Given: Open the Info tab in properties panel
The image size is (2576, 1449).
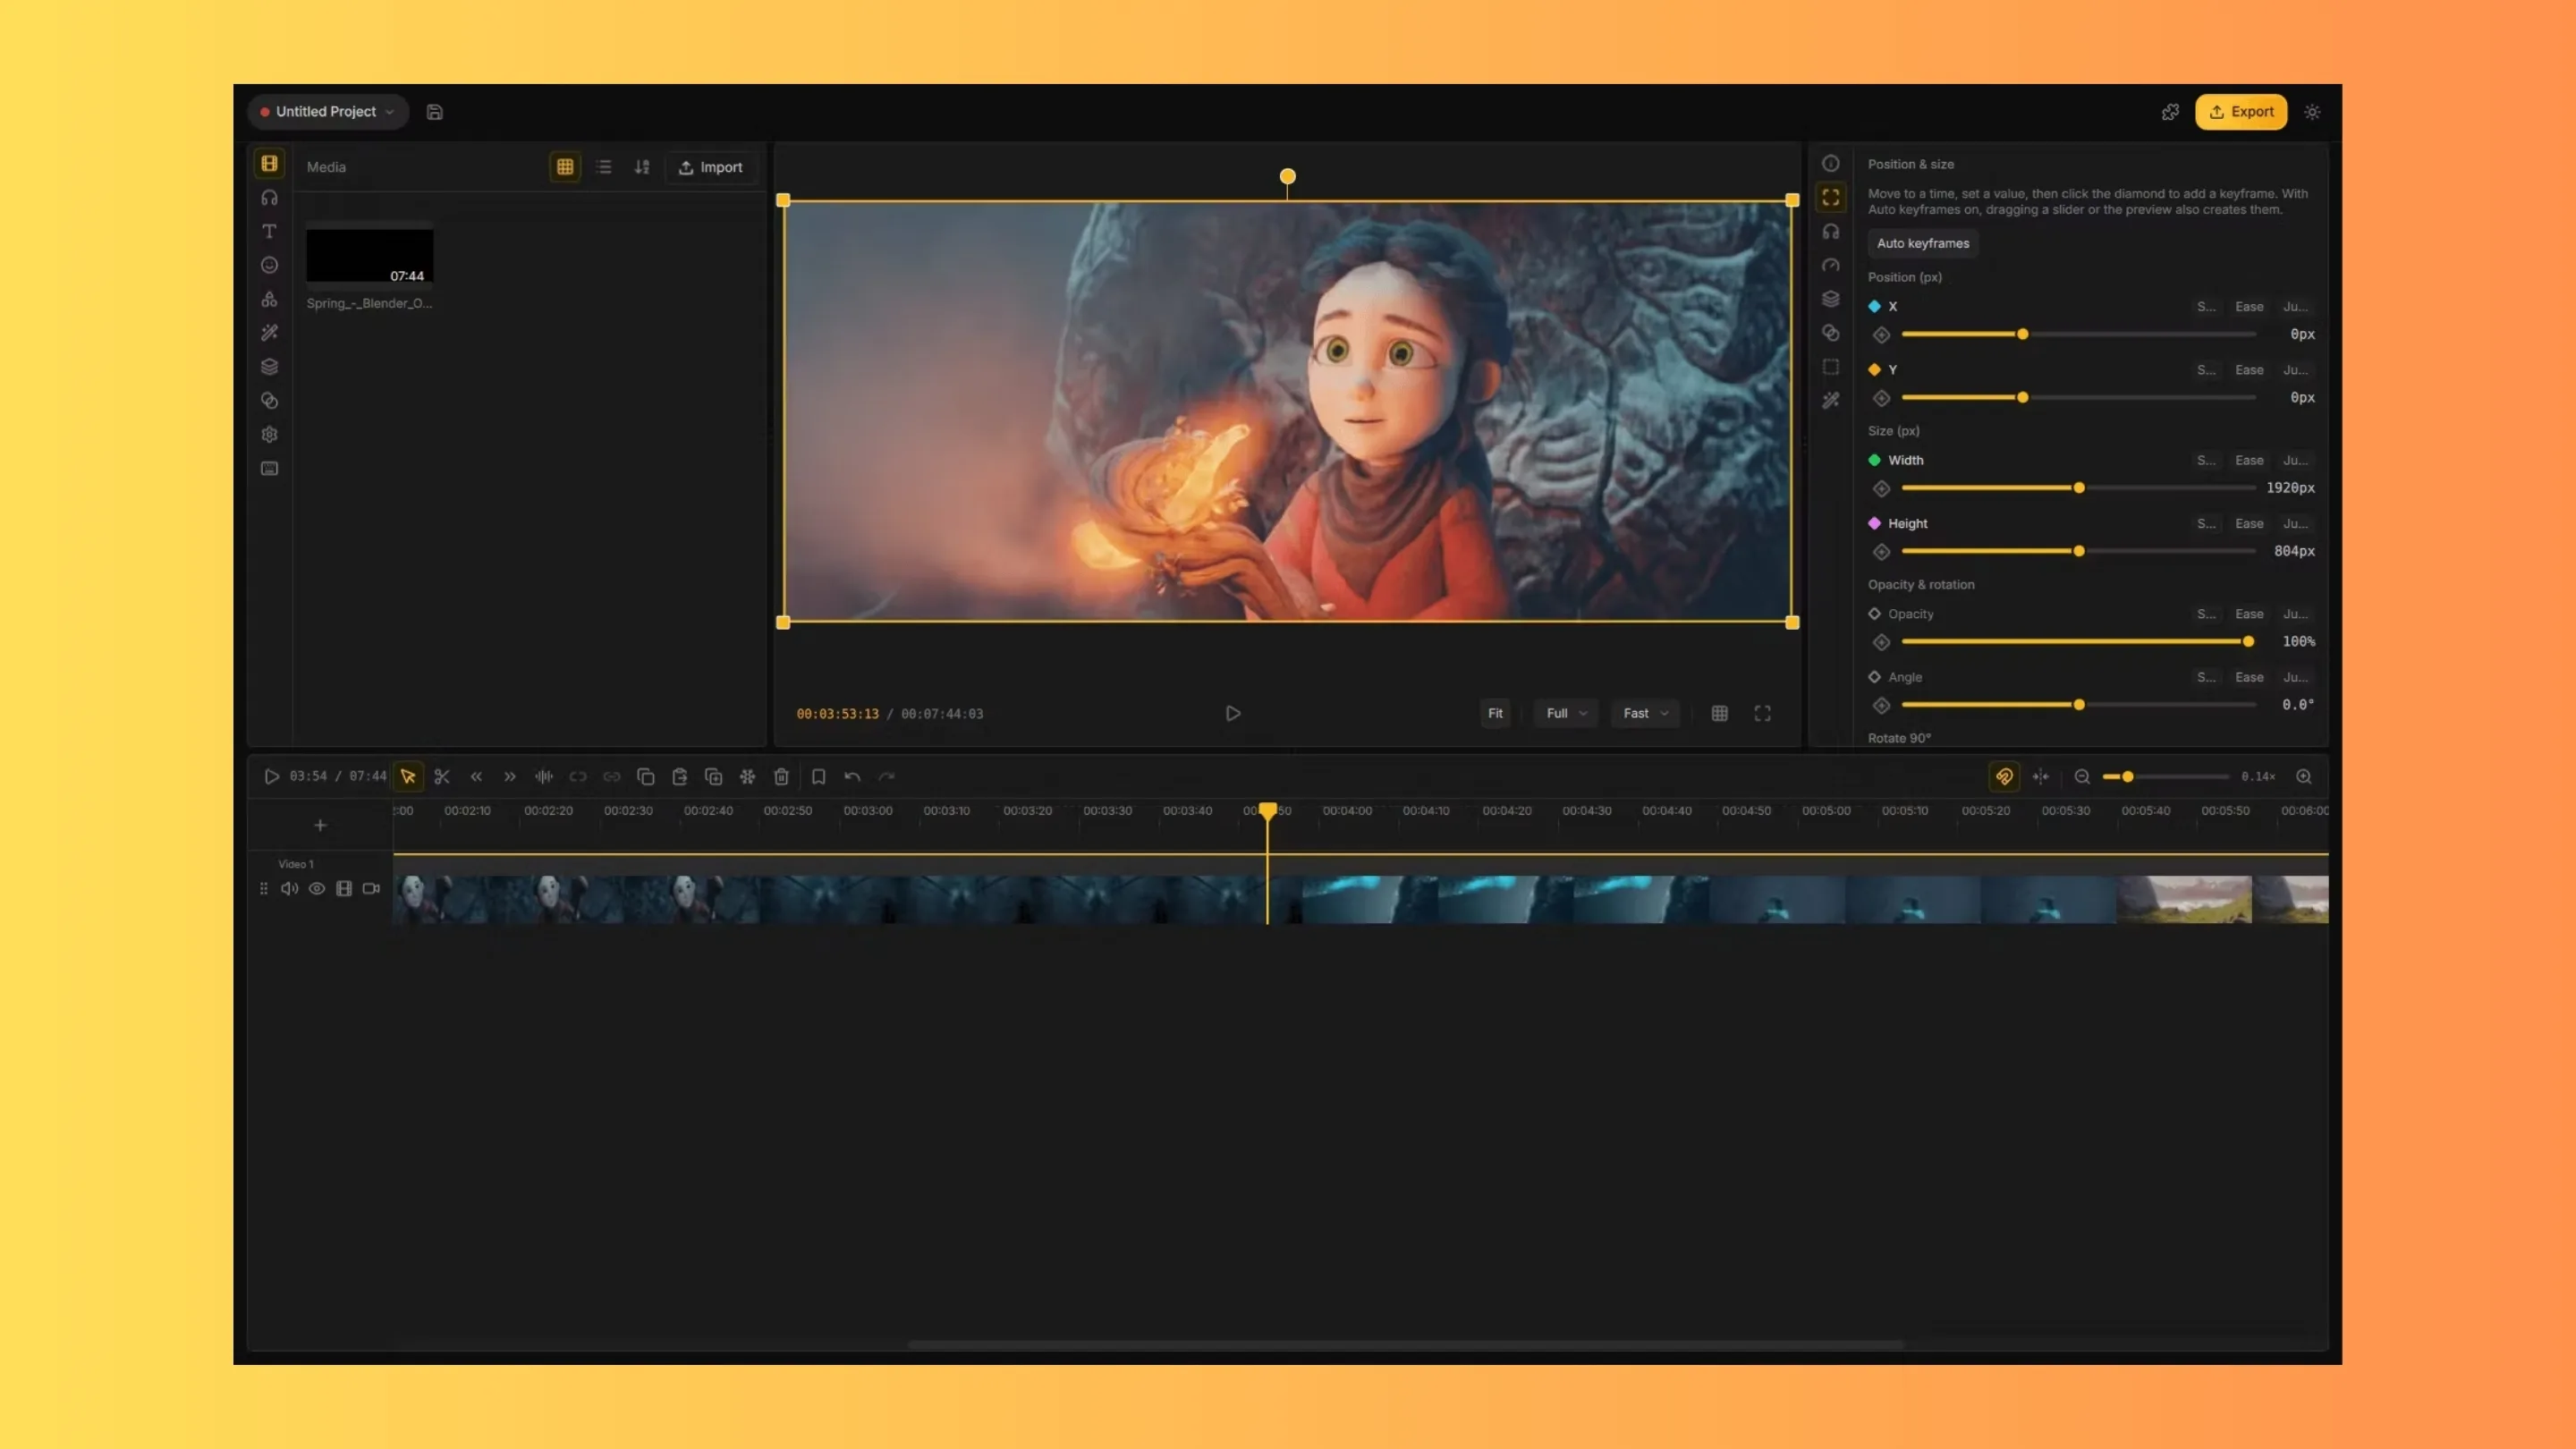Looking at the screenshot, I should tap(1830, 163).
